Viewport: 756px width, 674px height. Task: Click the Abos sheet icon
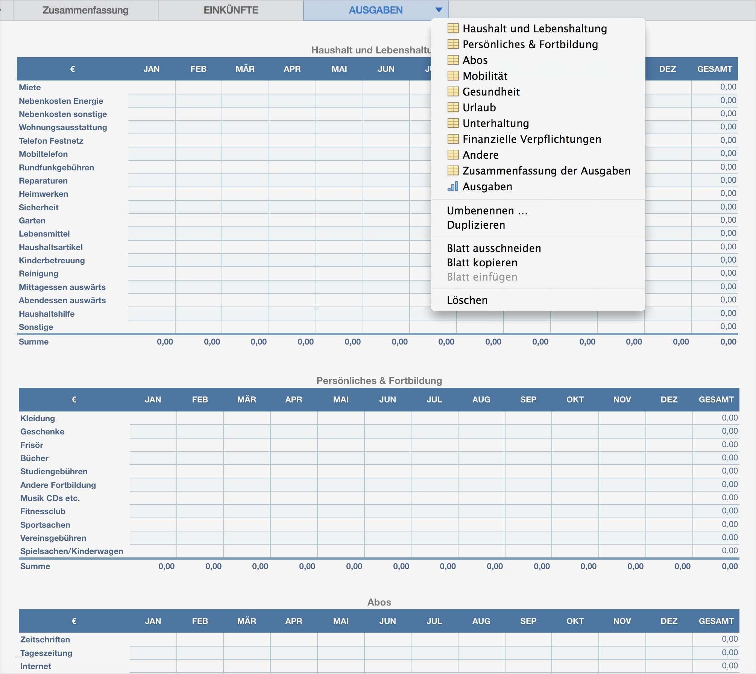coord(452,60)
